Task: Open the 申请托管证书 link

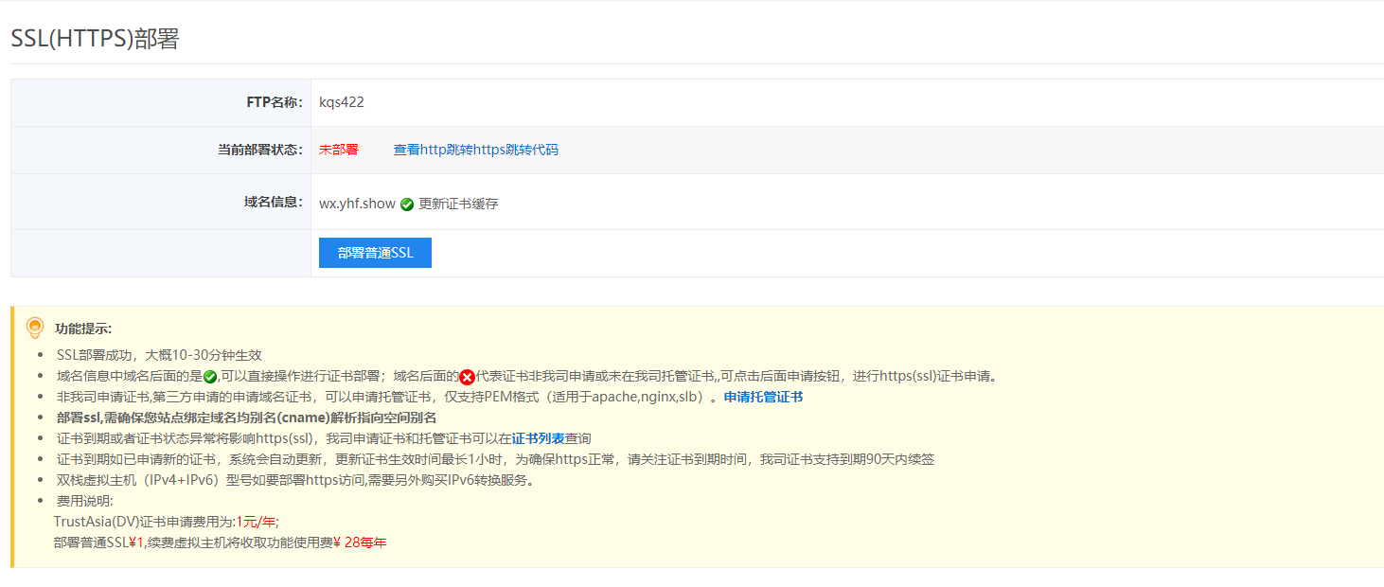Action: tap(763, 397)
